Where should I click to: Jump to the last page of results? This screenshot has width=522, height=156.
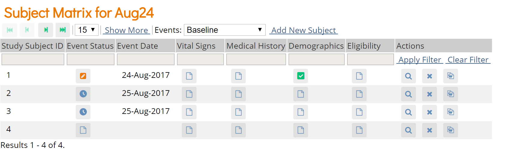point(63,30)
